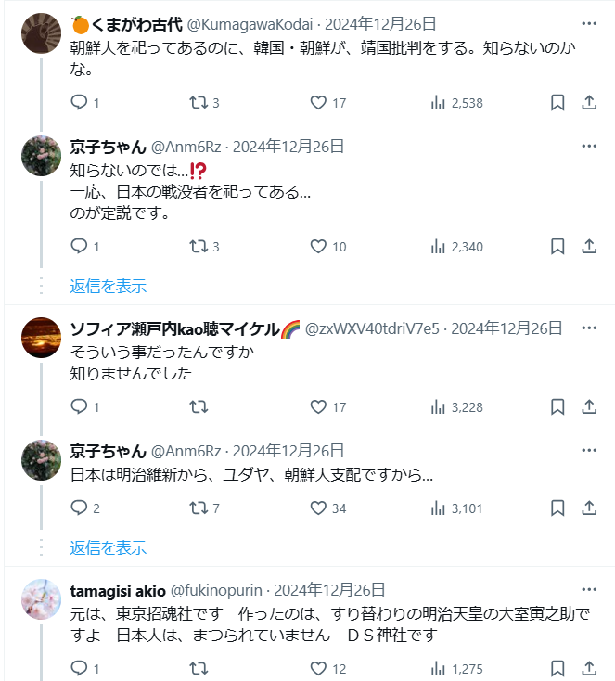Bookmark くまがわ古代's tweet
The height and width of the screenshot is (681, 615).
point(557,103)
